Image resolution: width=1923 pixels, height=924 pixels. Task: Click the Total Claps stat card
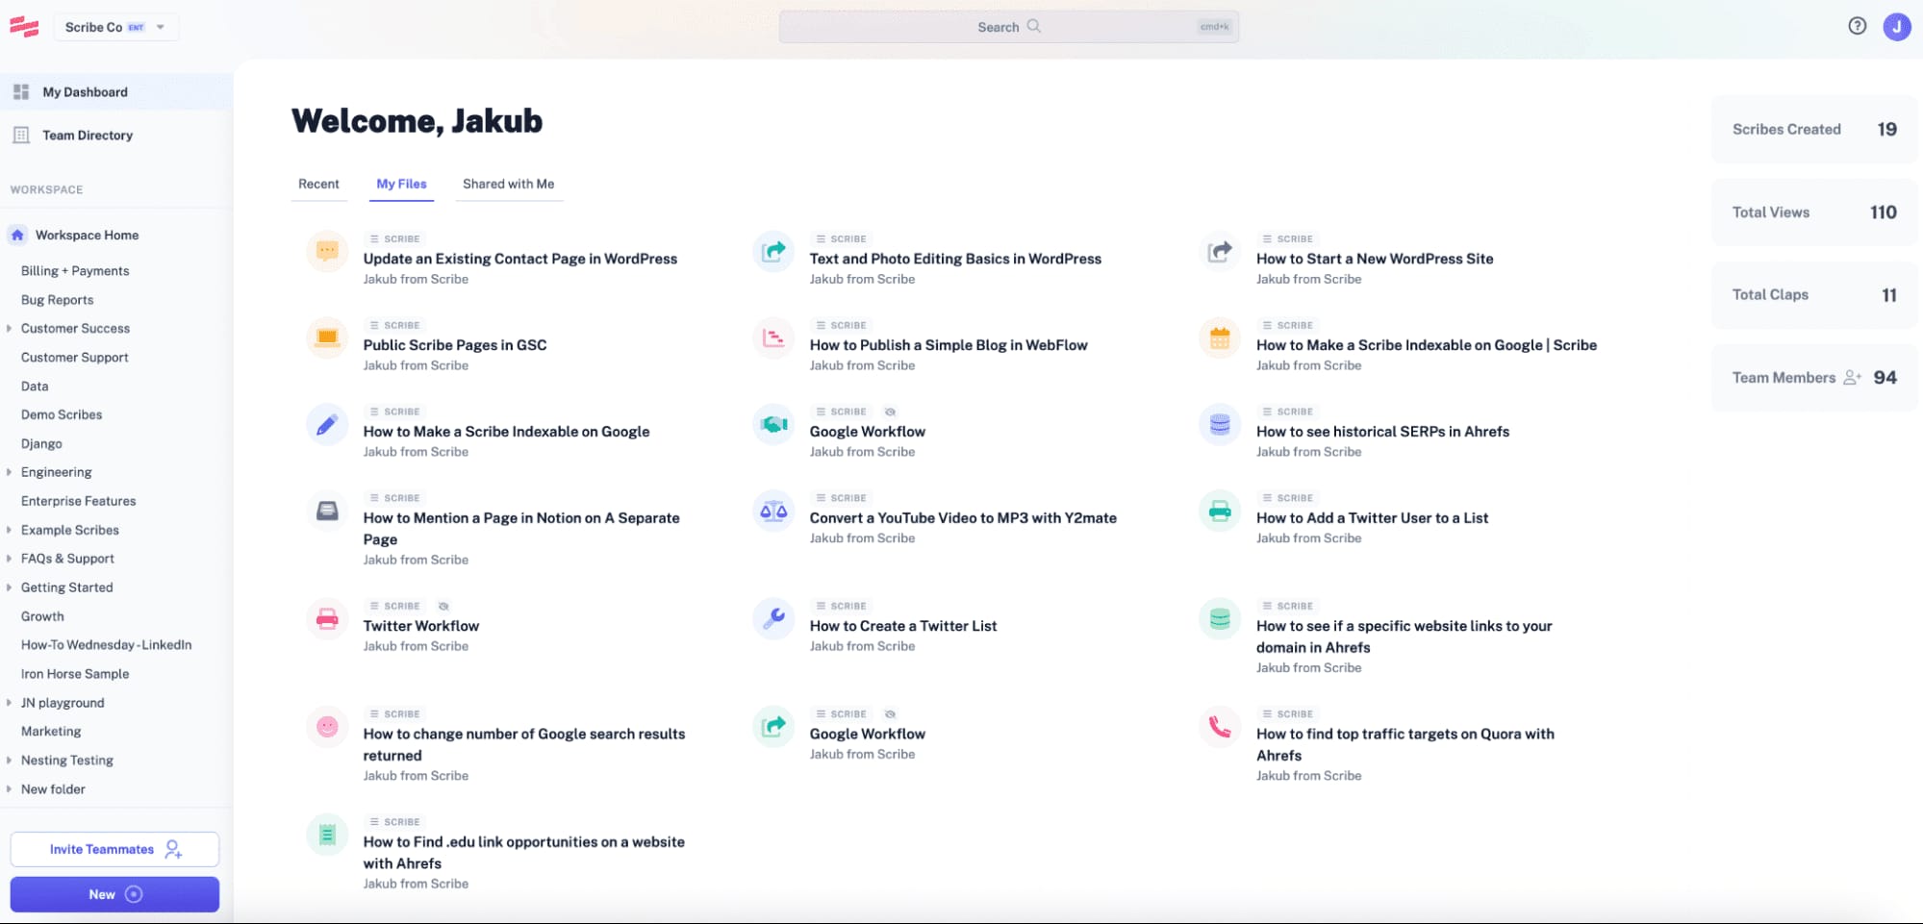coord(1814,294)
